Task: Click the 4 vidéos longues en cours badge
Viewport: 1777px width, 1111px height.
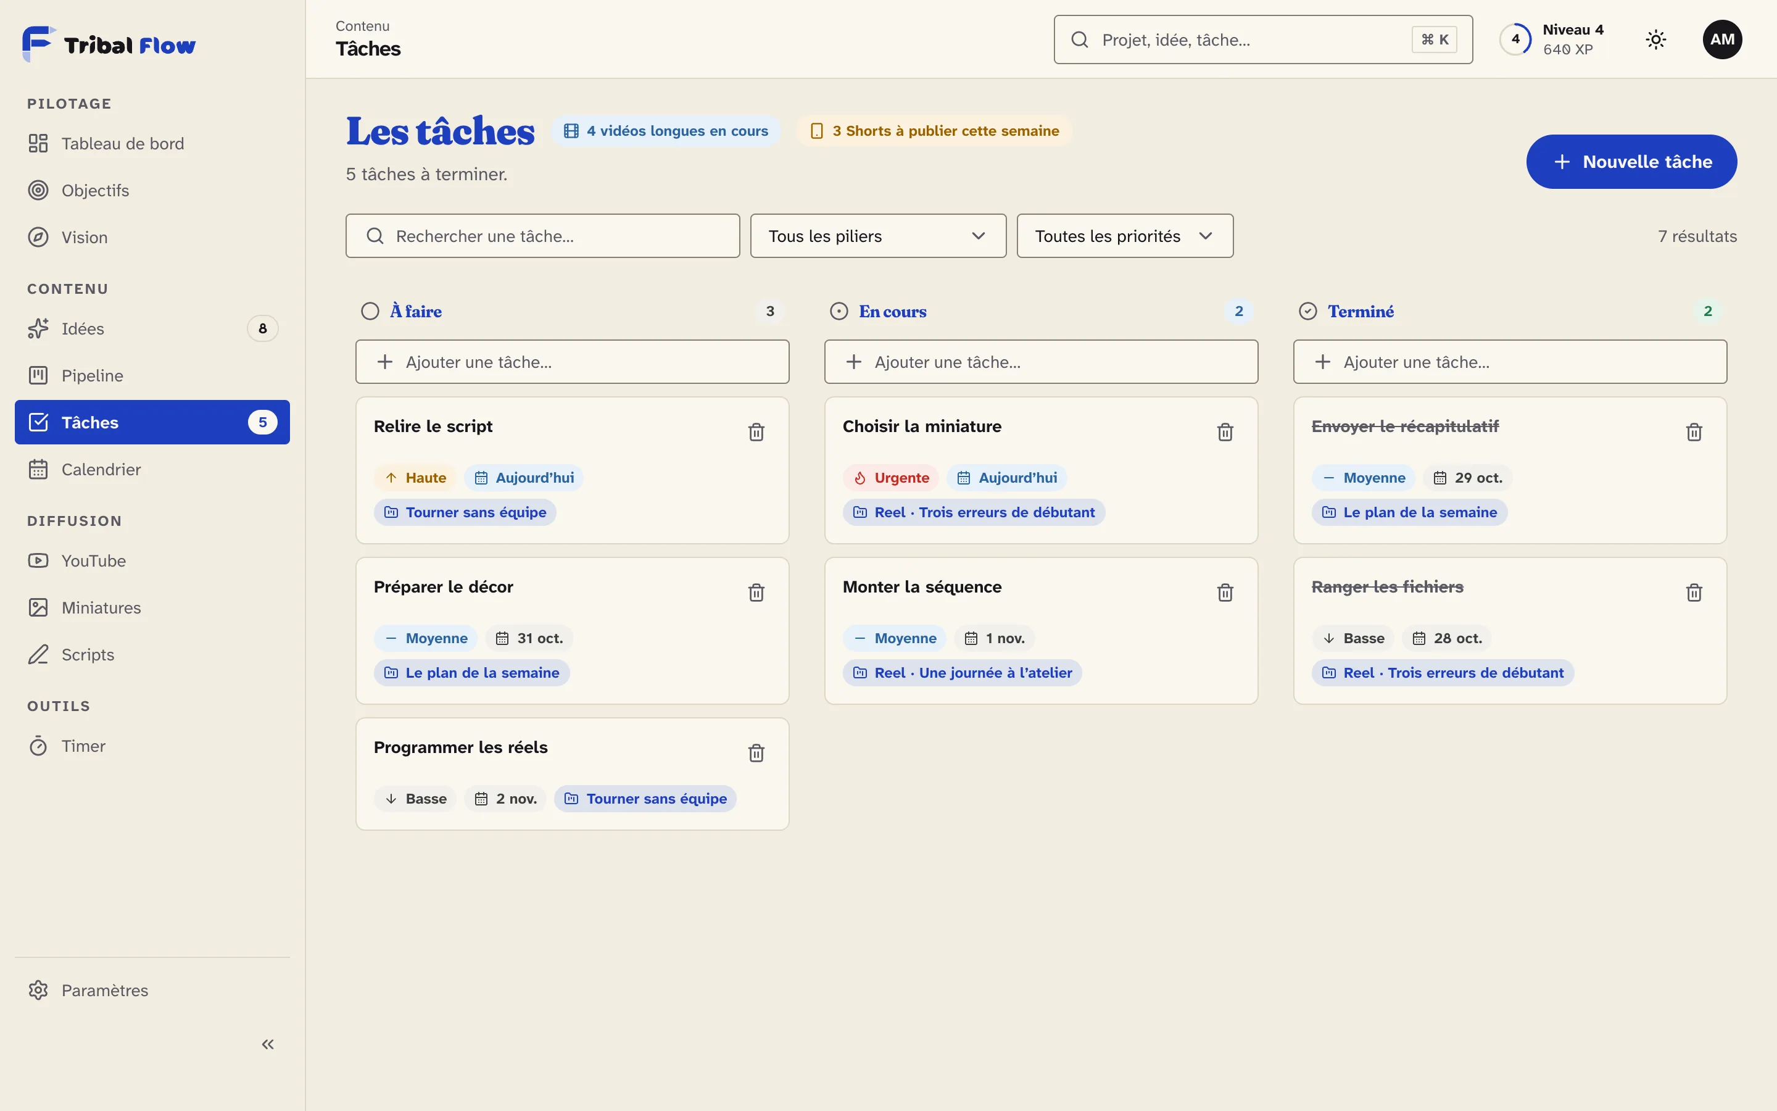Action: (665, 131)
